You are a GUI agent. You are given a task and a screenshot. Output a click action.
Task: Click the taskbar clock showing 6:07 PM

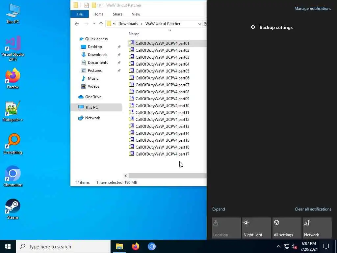pos(309,246)
